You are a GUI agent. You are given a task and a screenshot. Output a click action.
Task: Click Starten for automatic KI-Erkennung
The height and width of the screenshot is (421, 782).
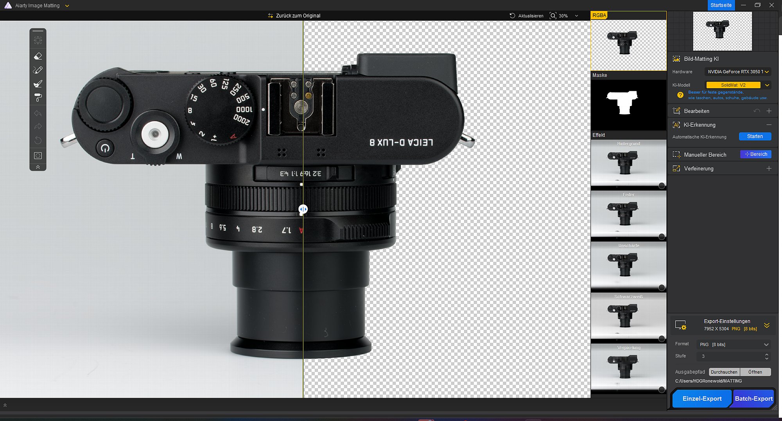(755, 136)
